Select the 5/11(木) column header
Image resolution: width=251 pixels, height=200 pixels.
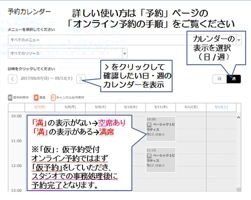[161, 107]
